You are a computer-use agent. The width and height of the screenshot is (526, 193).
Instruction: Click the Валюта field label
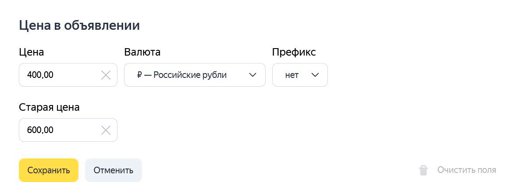[x=142, y=52]
